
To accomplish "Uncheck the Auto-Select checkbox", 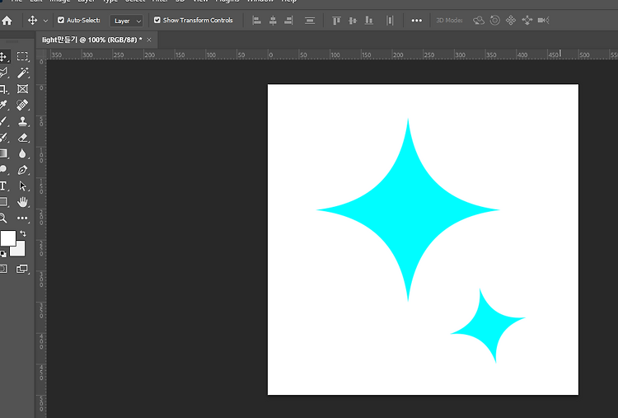I will (61, 20).
